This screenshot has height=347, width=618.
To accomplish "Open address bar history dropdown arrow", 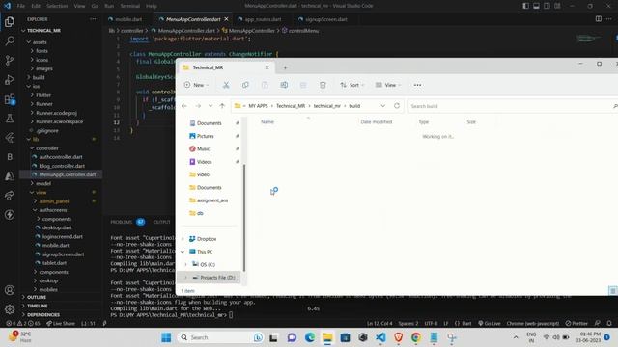I will coord(382,106).
